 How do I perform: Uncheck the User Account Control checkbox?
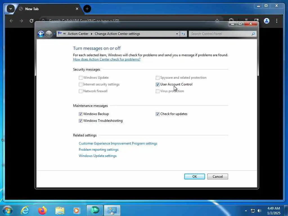tap(157, 84)
